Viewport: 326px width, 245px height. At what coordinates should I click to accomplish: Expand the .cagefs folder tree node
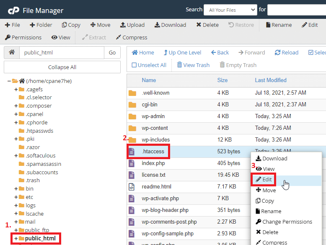tap(16, 89)
